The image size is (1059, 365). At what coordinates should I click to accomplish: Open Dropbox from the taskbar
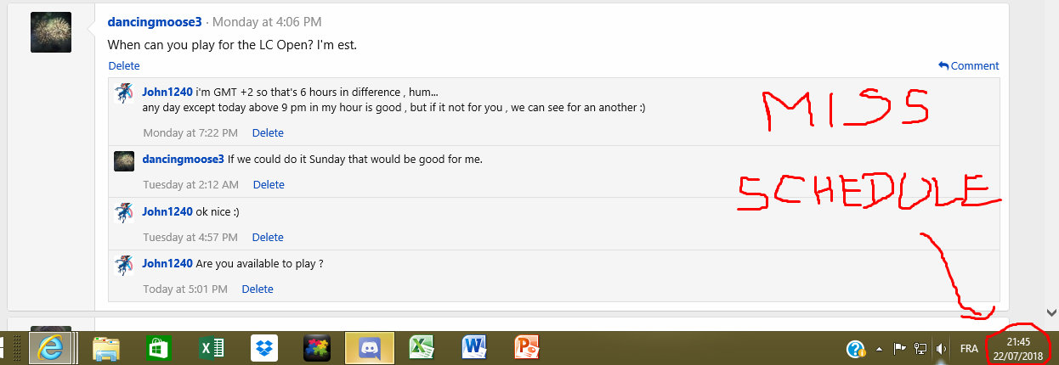264,348
